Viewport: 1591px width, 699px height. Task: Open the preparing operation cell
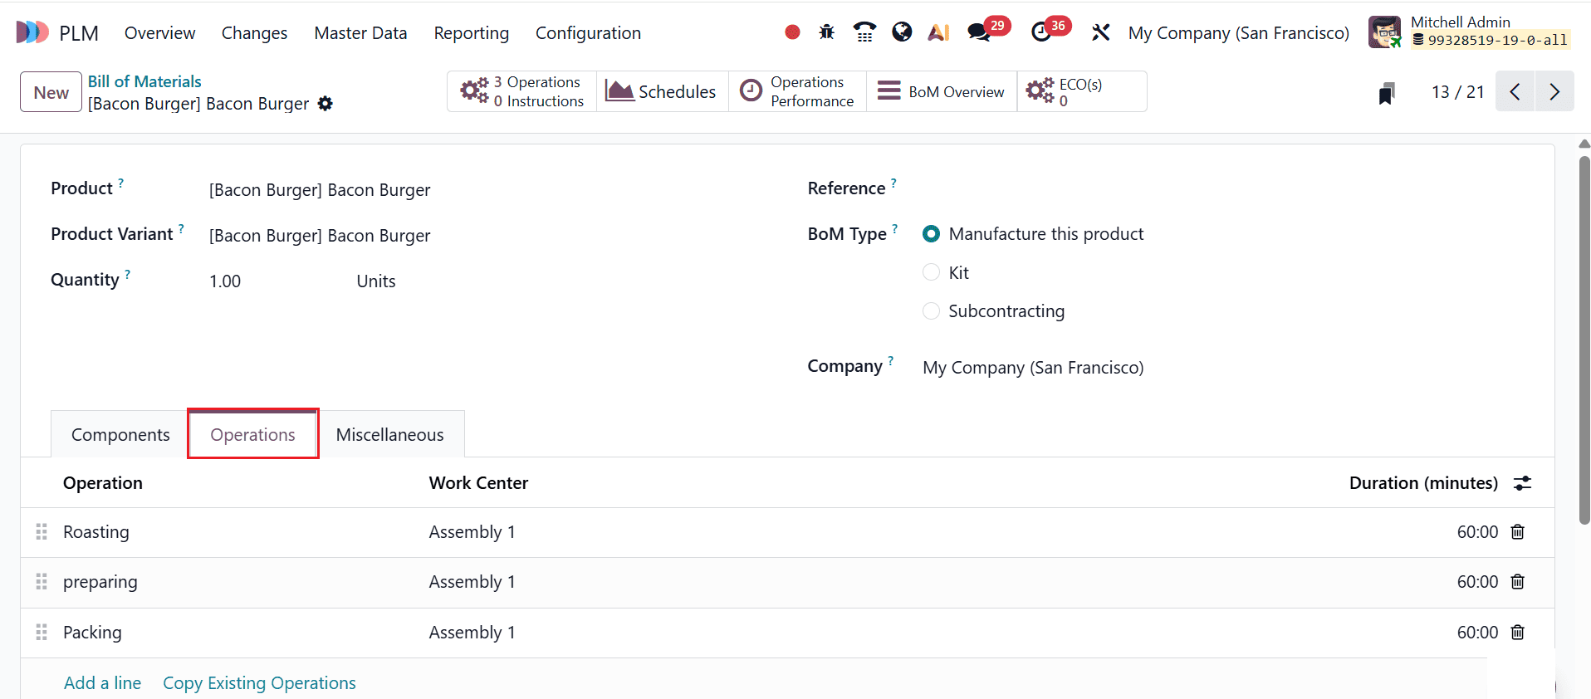click(x=100, y=582)
